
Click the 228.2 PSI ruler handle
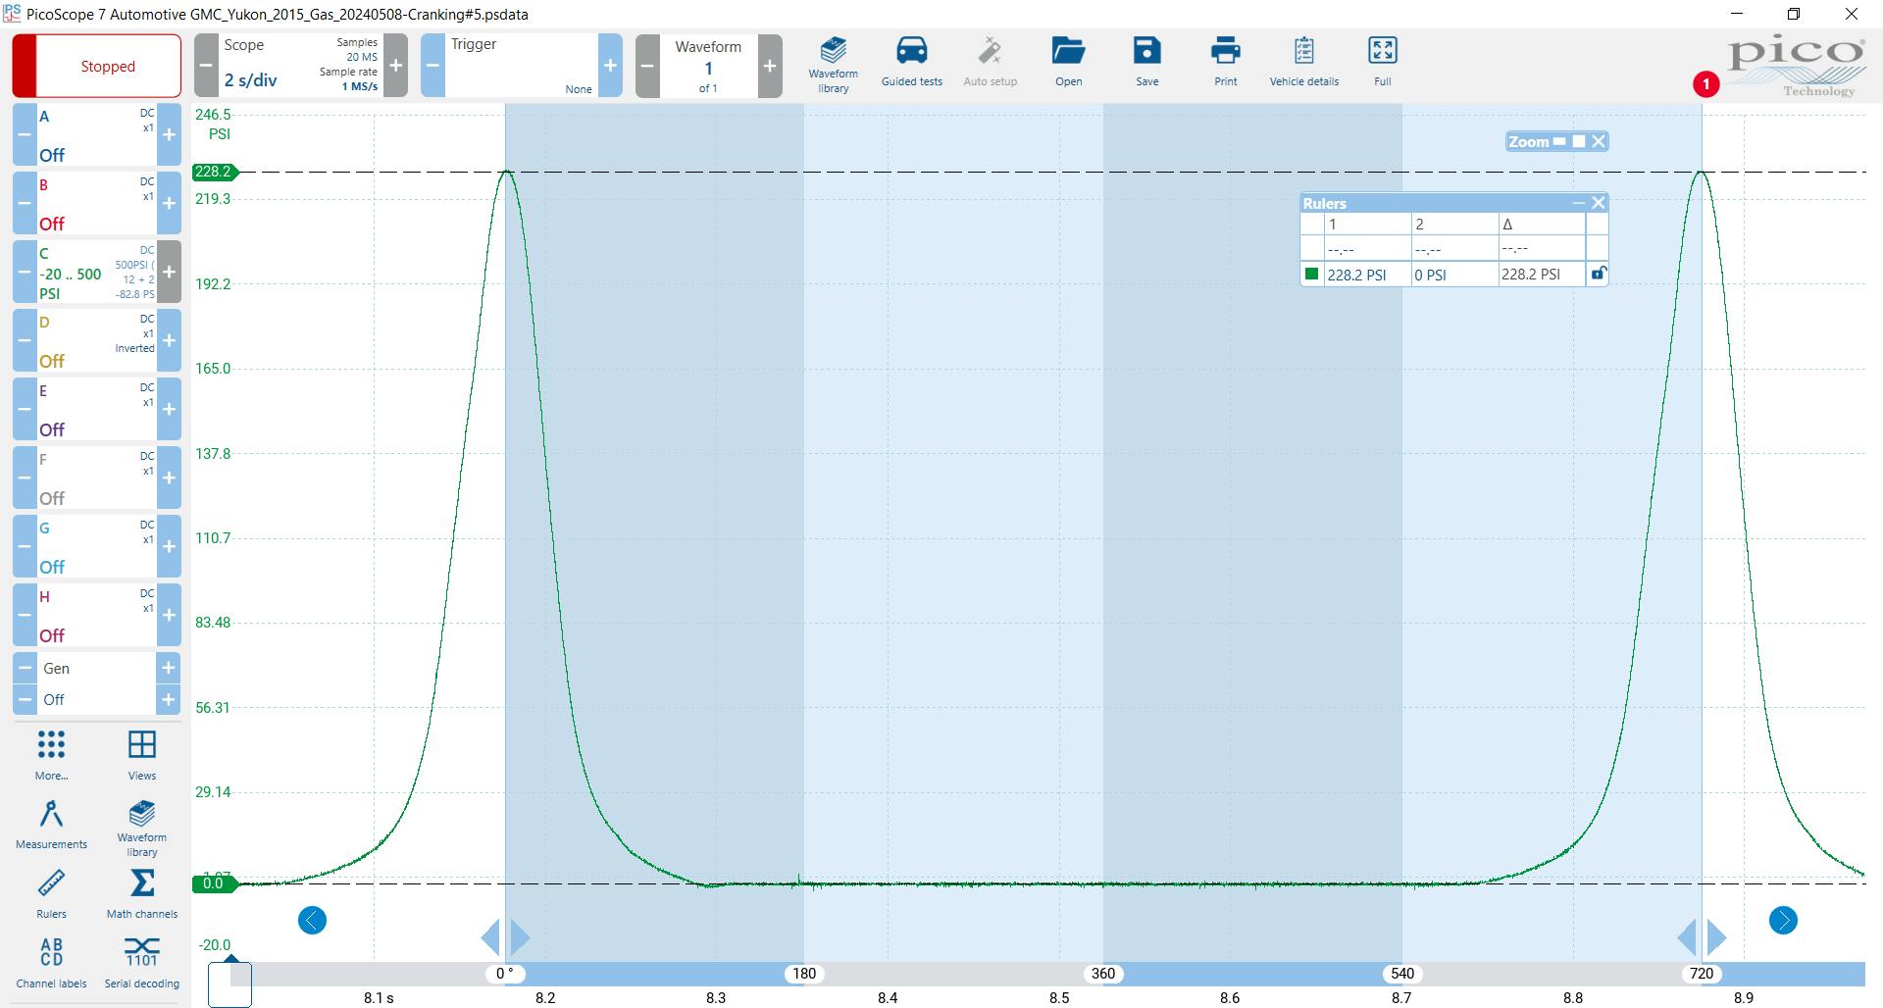(x=213, y=173)
